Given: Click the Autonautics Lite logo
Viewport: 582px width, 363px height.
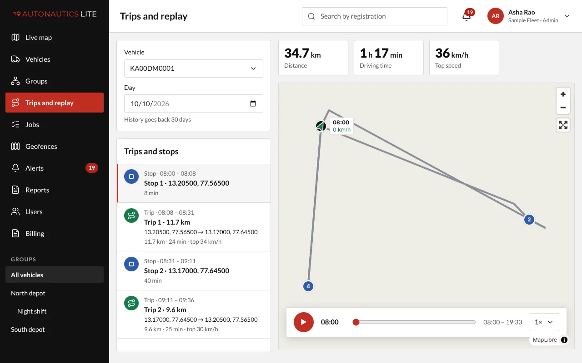Looking at the screenshot, I should [55, 14].
